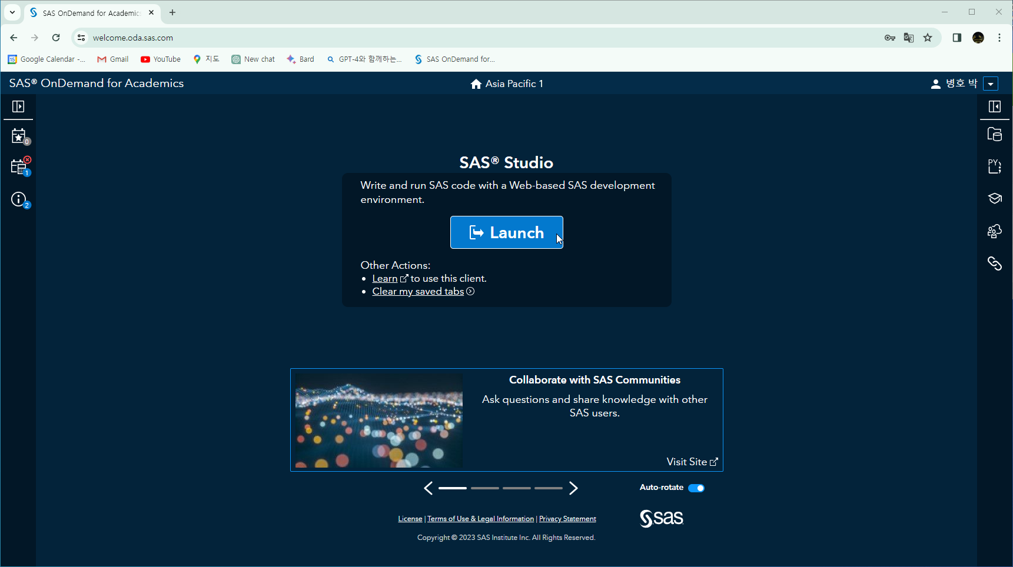Open the chain links icon in right sidebar
Viewport: 1013px width, 567px height.
pyautogui.click(x=995, y=264)
